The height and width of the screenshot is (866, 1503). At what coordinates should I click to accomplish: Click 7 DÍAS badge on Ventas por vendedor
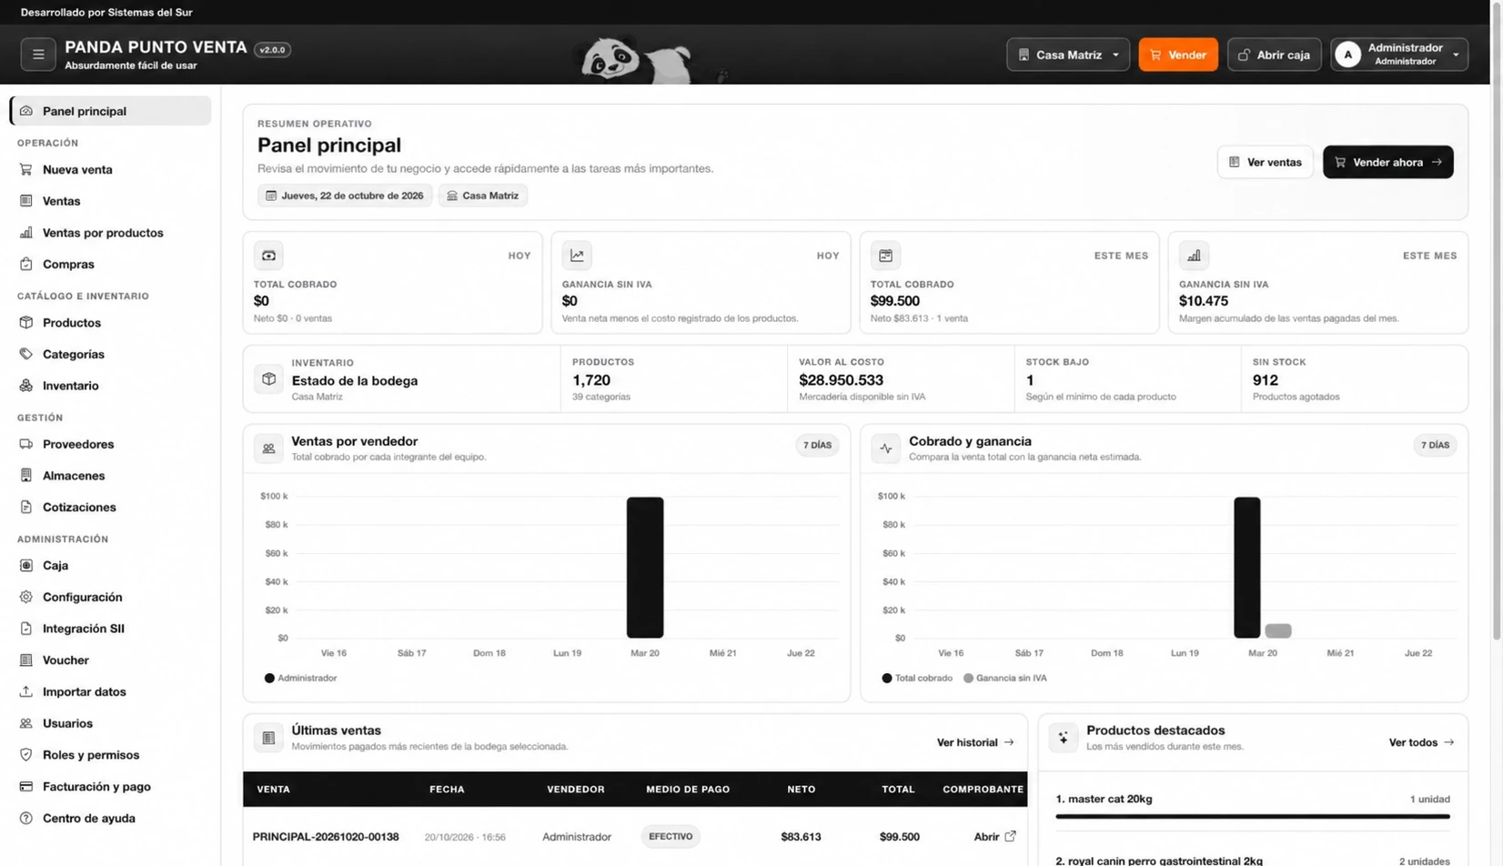click(x=817, y=445)
